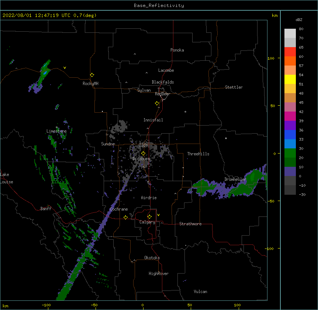
Task: Click the Sylvan label
Action: pyautogui.click(x=144, y=90)
